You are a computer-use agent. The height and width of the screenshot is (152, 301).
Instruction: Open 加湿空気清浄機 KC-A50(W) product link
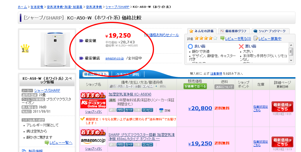pos(130,94)
